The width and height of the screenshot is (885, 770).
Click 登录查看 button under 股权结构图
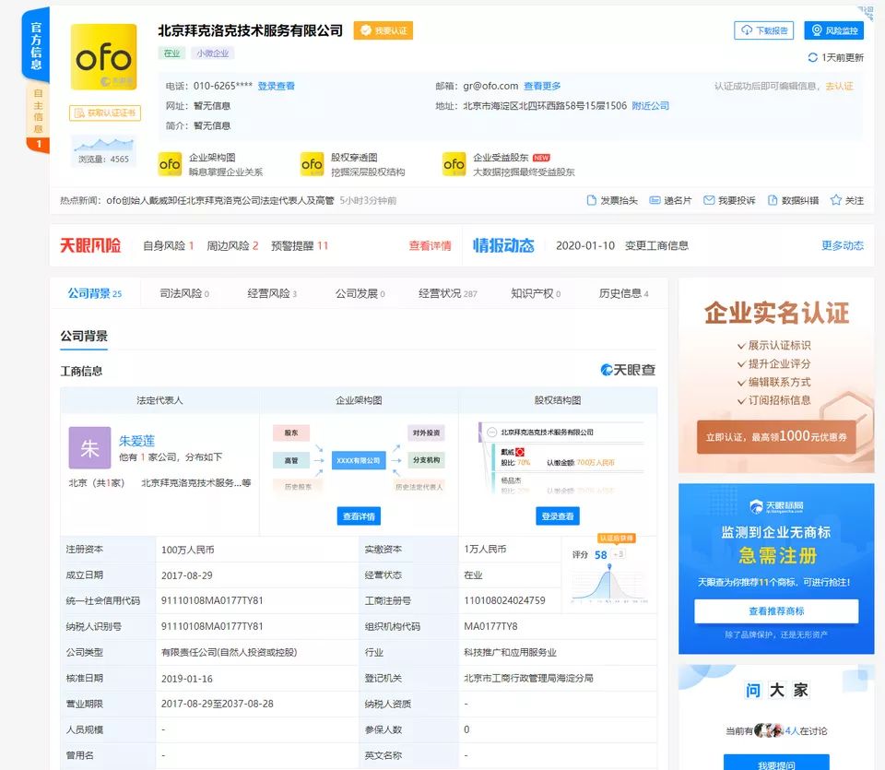(558, 516)
